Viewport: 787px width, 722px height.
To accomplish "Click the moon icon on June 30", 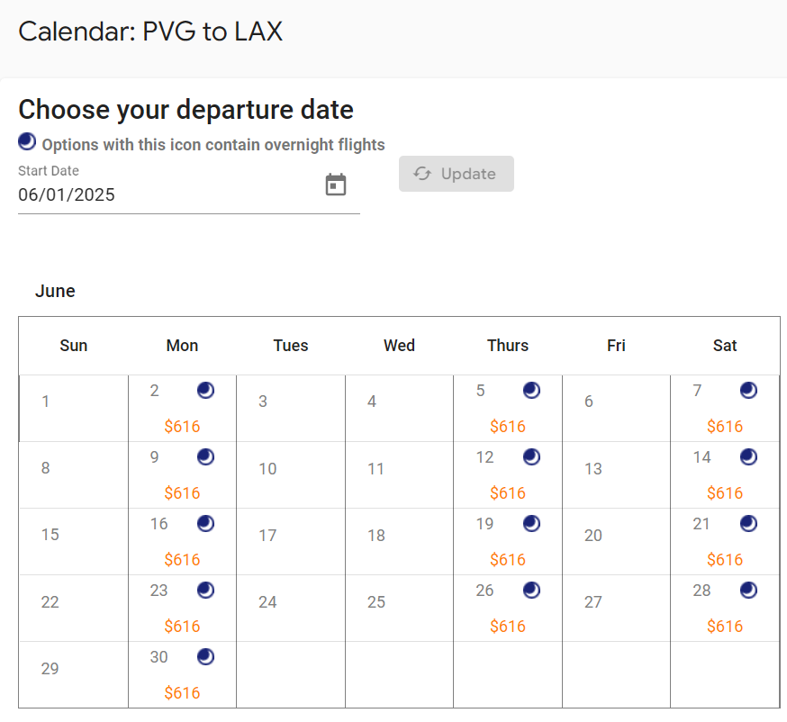I will [x=205, y=657].
